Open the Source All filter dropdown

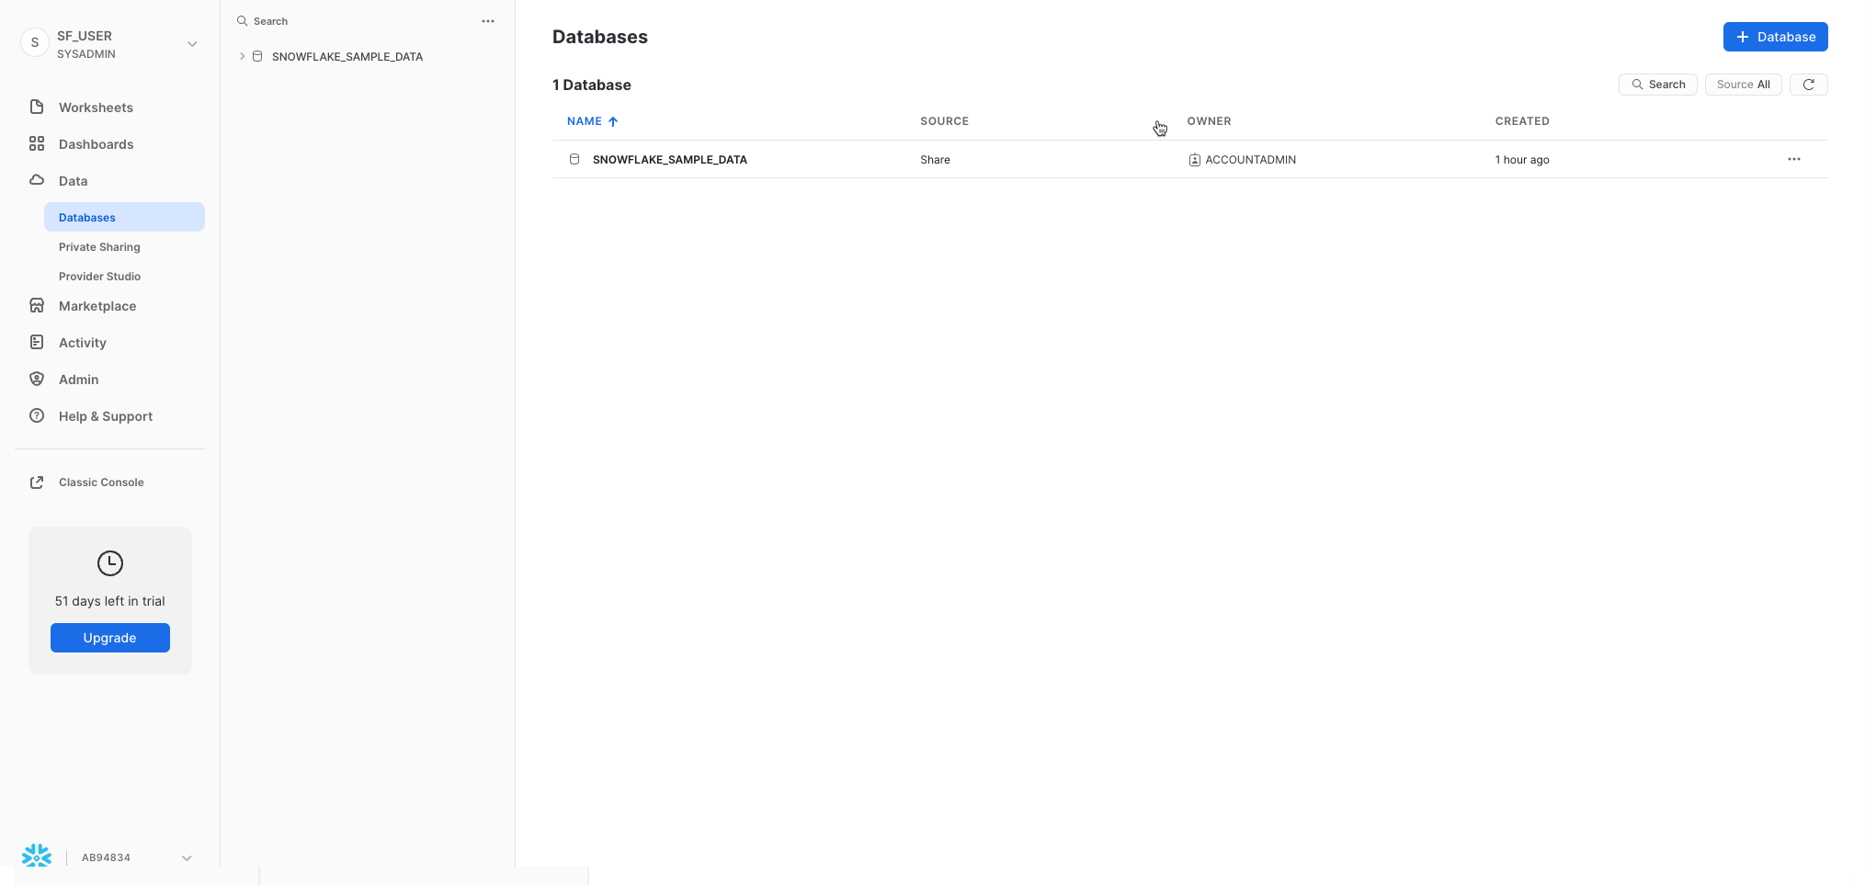point(1743,84)
